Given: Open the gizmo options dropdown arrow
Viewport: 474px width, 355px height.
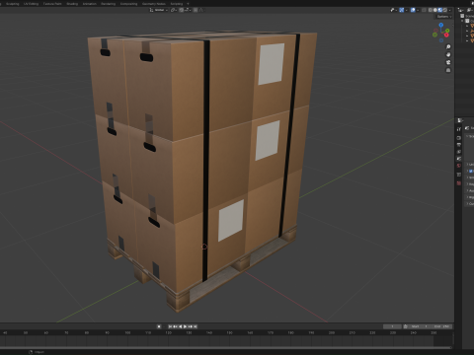Looking at the screenshot, I should coord(407,10).
